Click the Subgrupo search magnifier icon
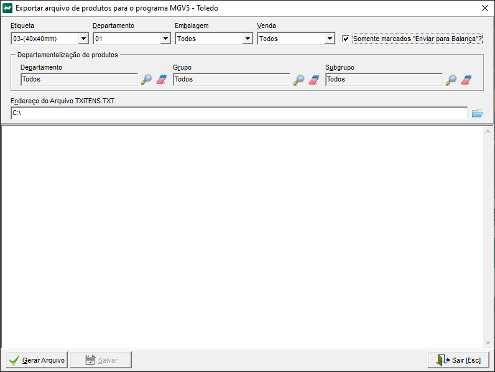 tap(451, 80)
